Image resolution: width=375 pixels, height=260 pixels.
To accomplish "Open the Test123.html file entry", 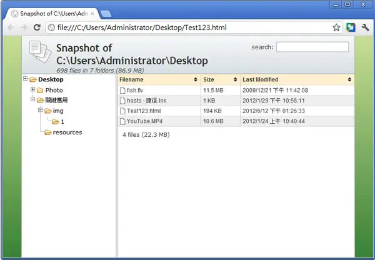I will pos(144,111).
